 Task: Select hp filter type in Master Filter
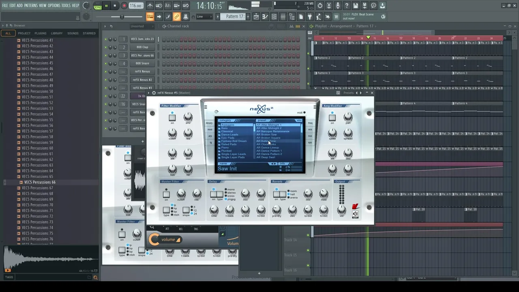pyautogui.click(x=174, y=208)
